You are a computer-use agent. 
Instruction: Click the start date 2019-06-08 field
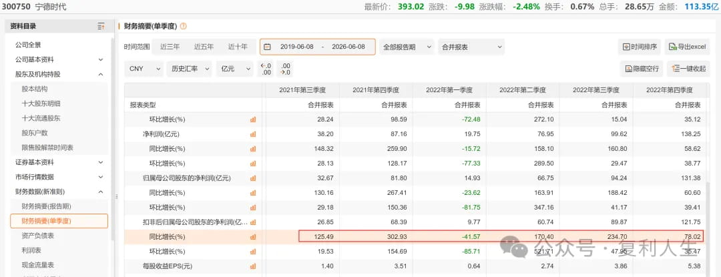click(x=297, y=47)
